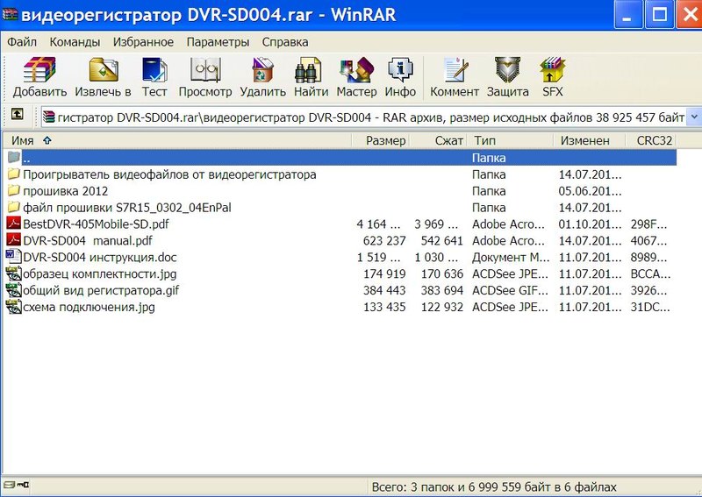Select the file name схема подключения.jpg
This screenshot has height=497, width=702.
click(x=90, y=307)
